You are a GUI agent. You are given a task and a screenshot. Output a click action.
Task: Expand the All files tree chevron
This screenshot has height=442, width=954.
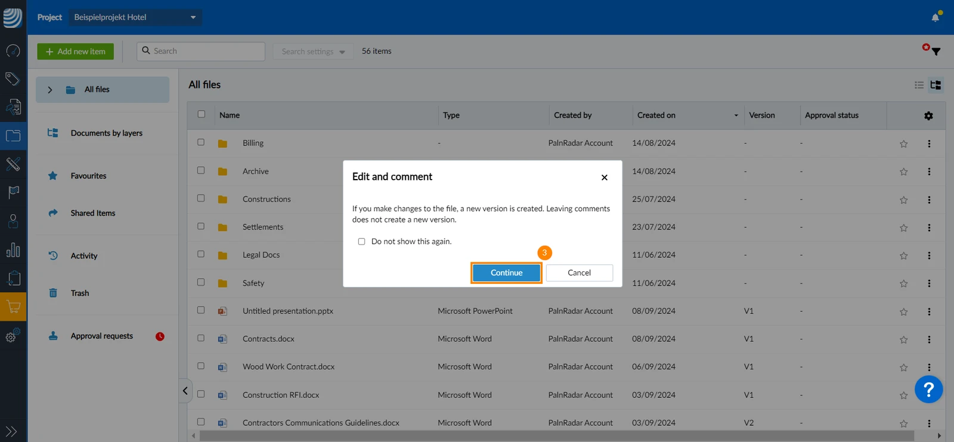tap(50, 89)
